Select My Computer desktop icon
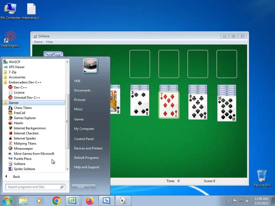275x206 pixels. 10,11
